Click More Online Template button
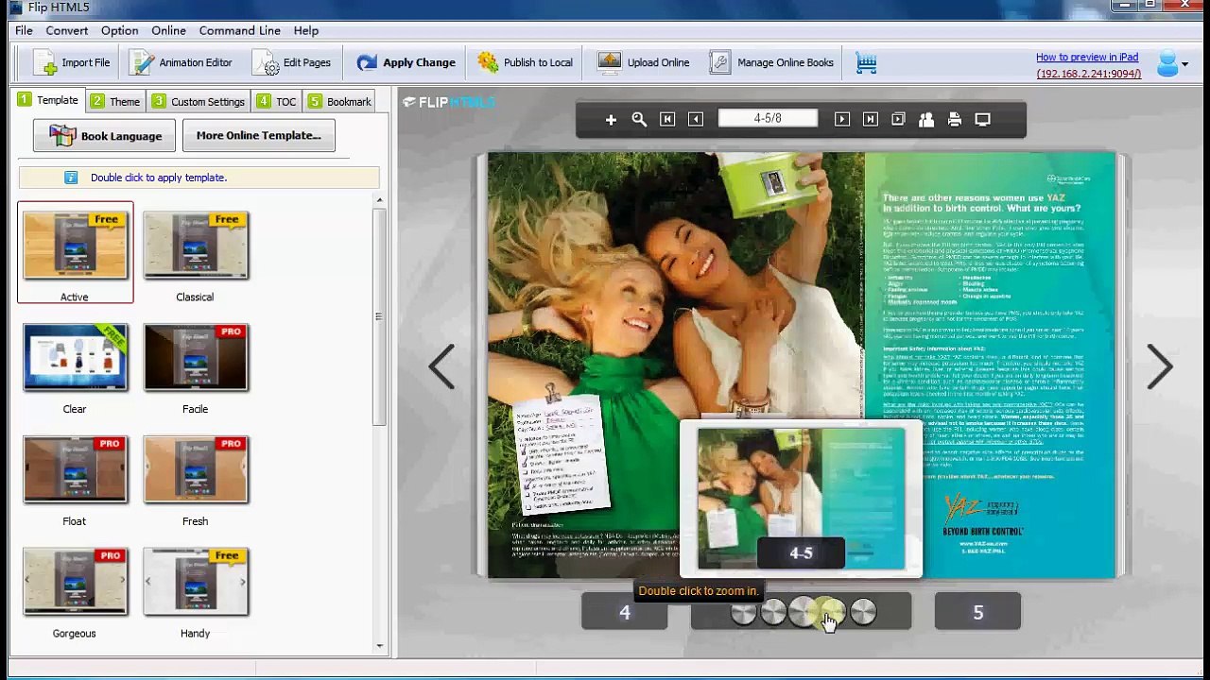The image size is (1210, 680). 258,135
